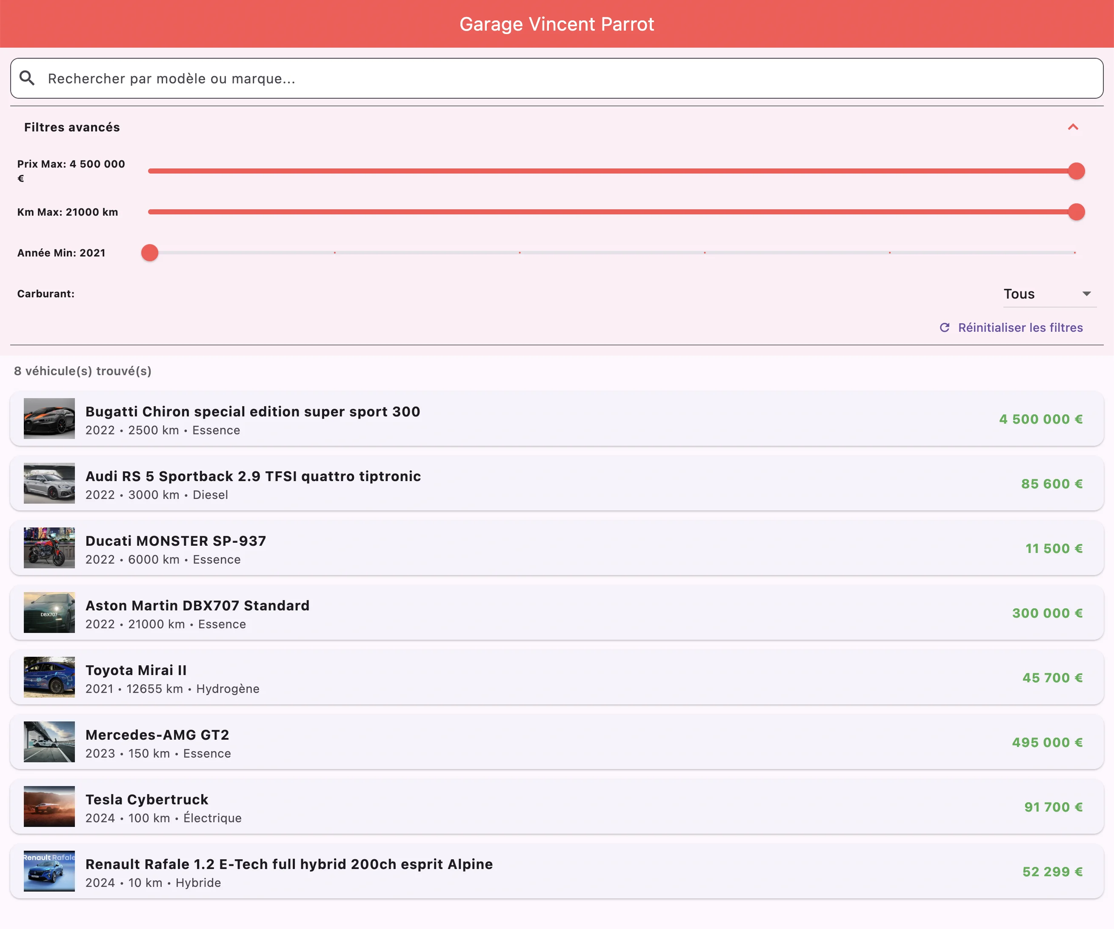Viewport: 1114px width, 929px height.
Task: Open the Ducati MONSTER SP-937 thumbnail
Action: 49,548
